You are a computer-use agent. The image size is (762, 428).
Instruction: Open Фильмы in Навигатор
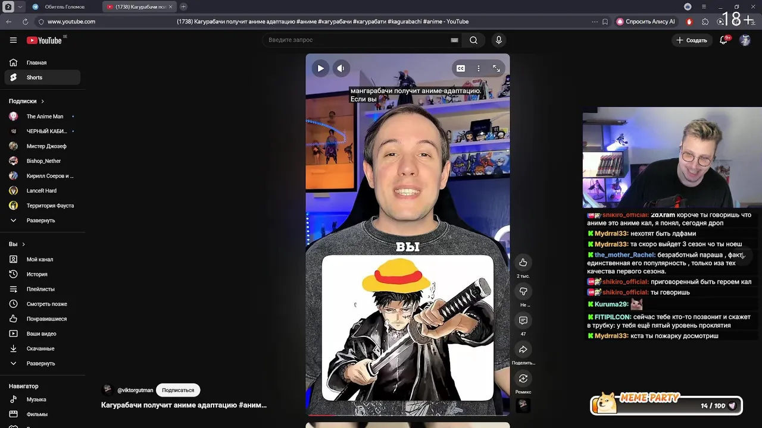pyautogui.click(x=42, y=414)
